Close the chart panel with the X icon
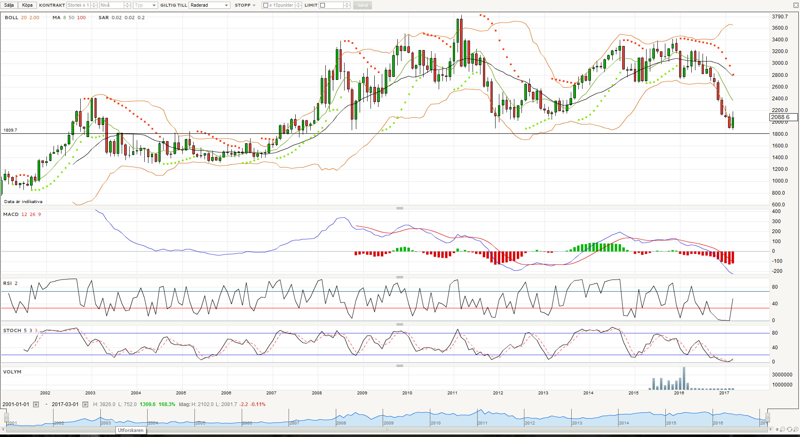 [x=795, y=5]
